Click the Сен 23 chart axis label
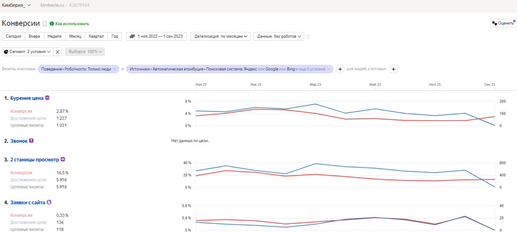The image size is (517, 237). (x=490, y=85)
